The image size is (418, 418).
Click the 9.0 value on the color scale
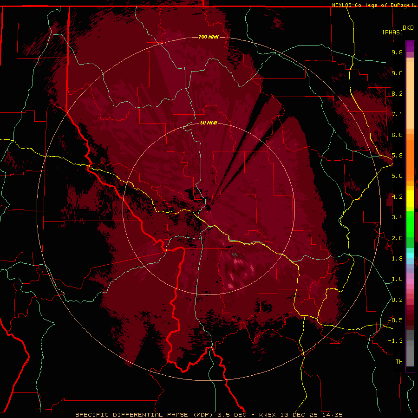tap(397, 73)
